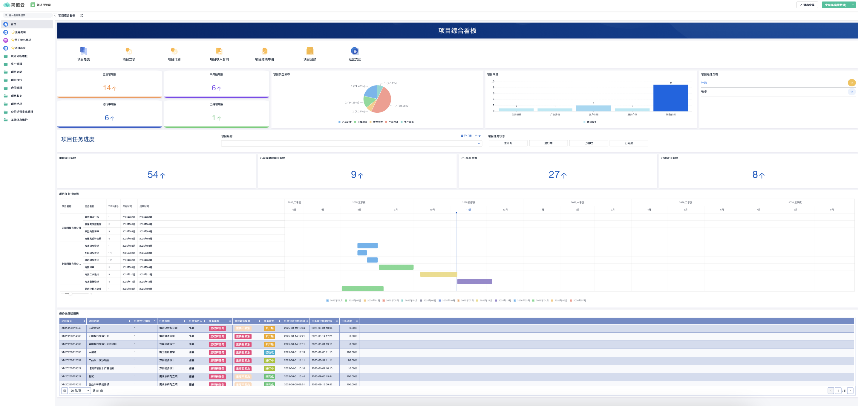Screen dimensions: 858x406
Task: Click the 输入名称来搜索 search field
Action: [x=28, y=15]
